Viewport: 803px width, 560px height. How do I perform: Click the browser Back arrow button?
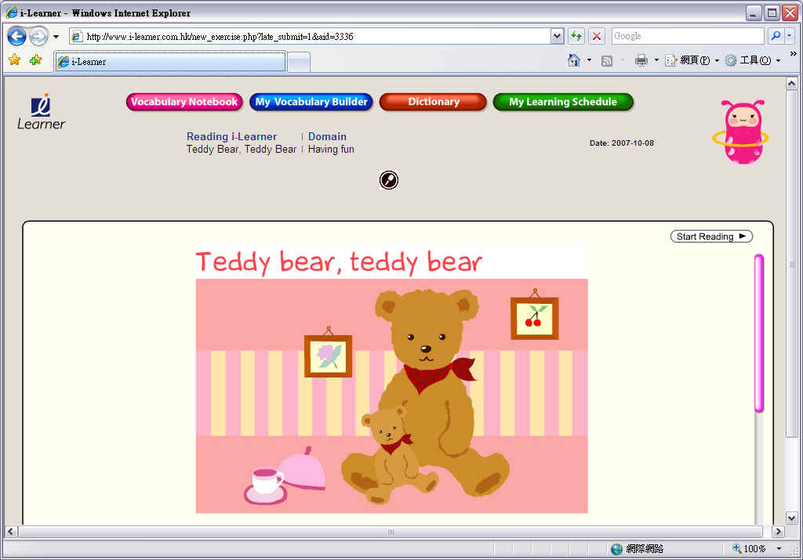pos(17,36)
